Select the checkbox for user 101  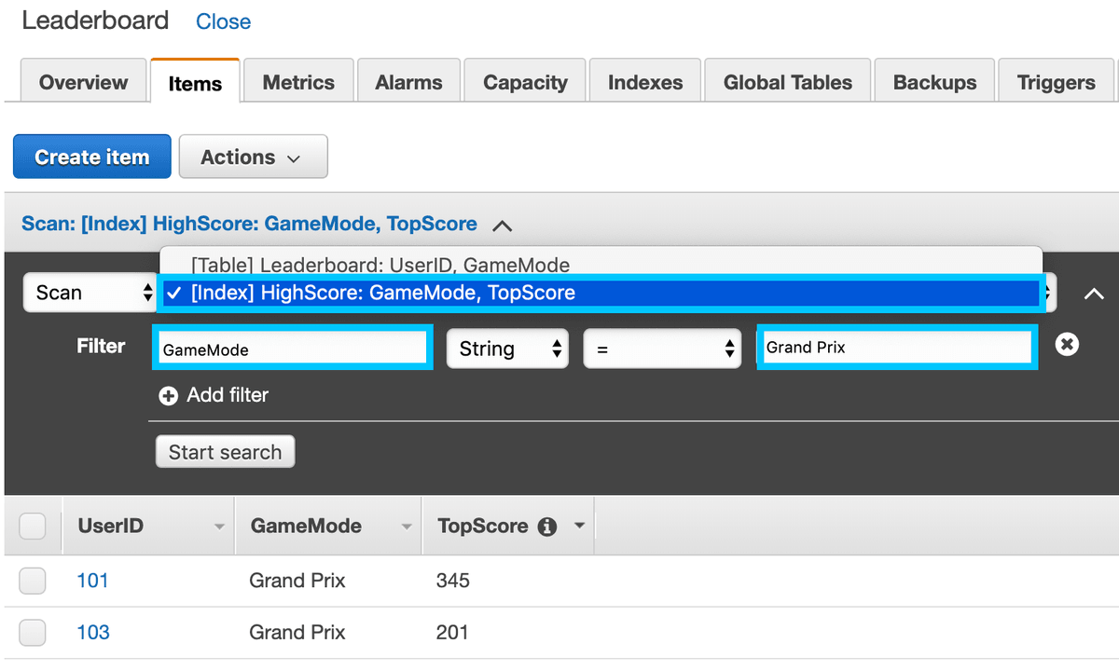[x=33, y=581]
